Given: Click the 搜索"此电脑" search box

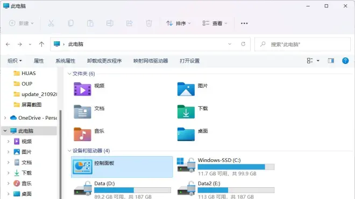Looking at the screenshot, I should click(302, 44).
